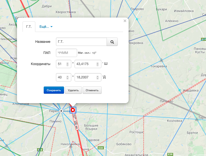
Task: Switch to the Г.Т. tab
Action: coord(29,27)
